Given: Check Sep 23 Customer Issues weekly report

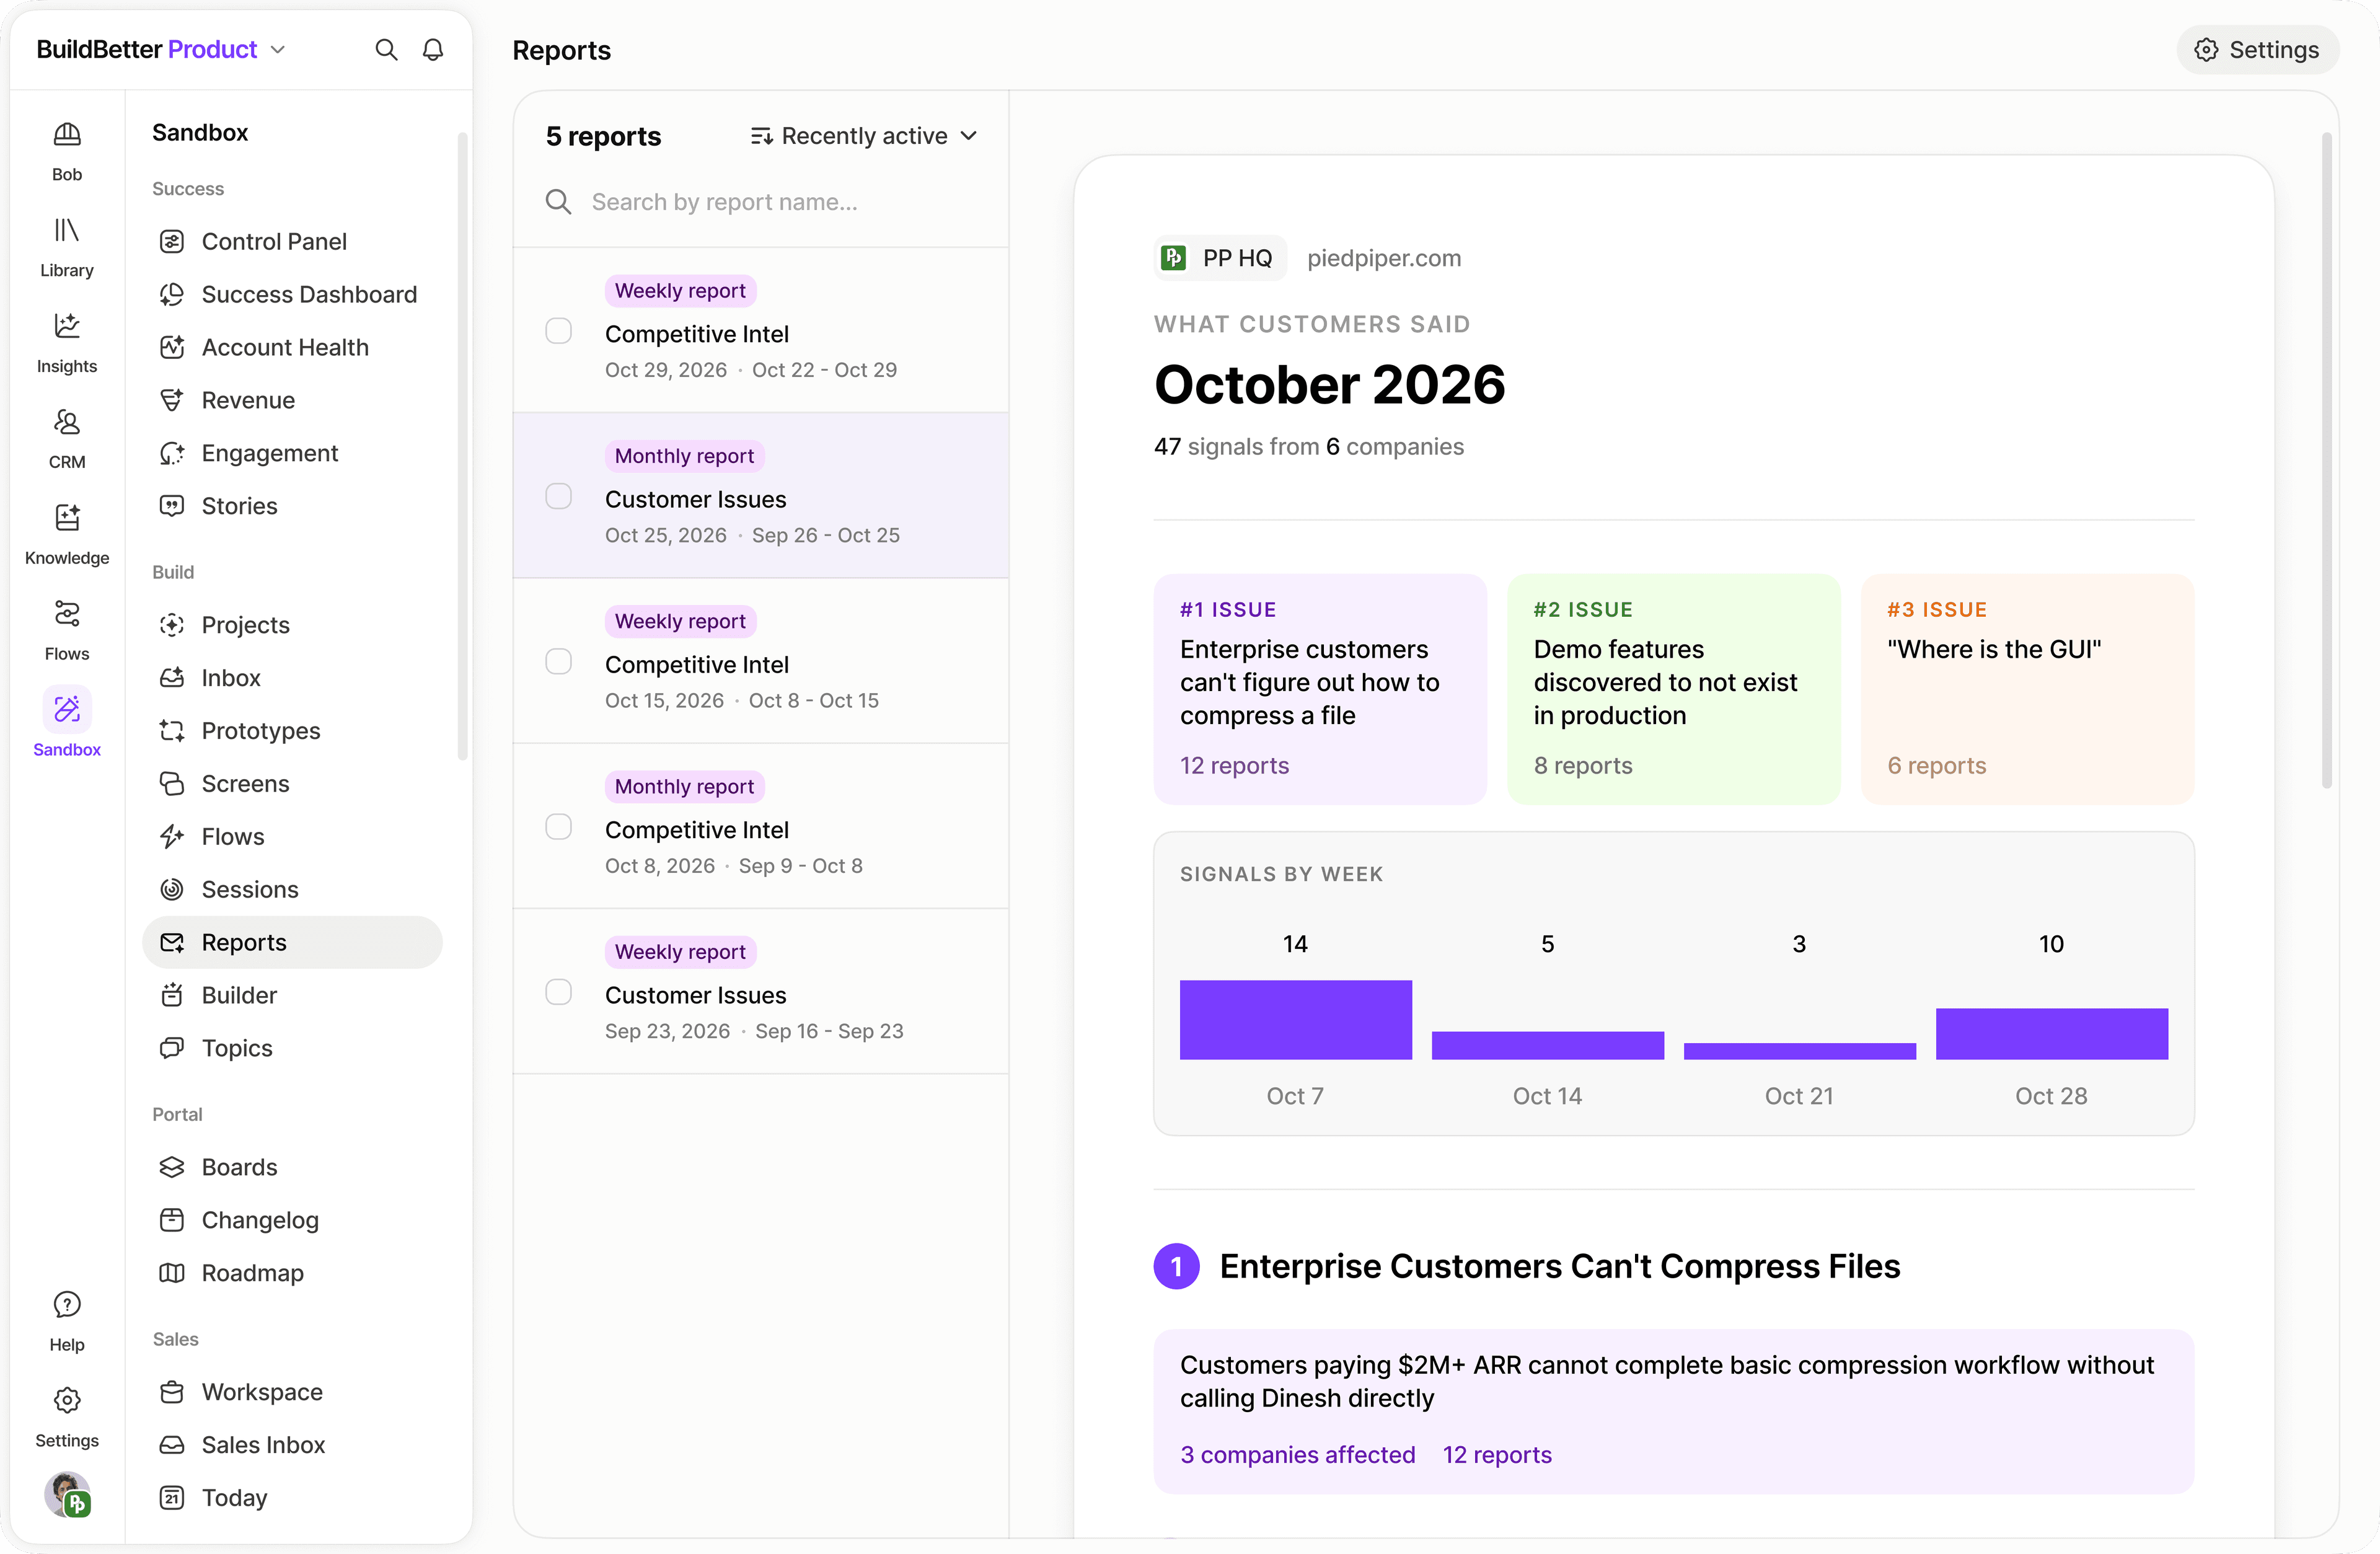Looking at the screenshot, I should [558, 992].
